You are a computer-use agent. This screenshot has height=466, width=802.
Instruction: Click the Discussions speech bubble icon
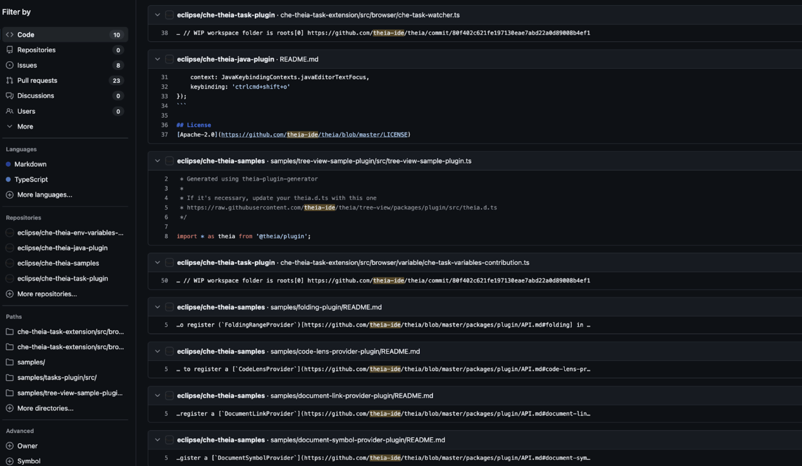[10, 96]
